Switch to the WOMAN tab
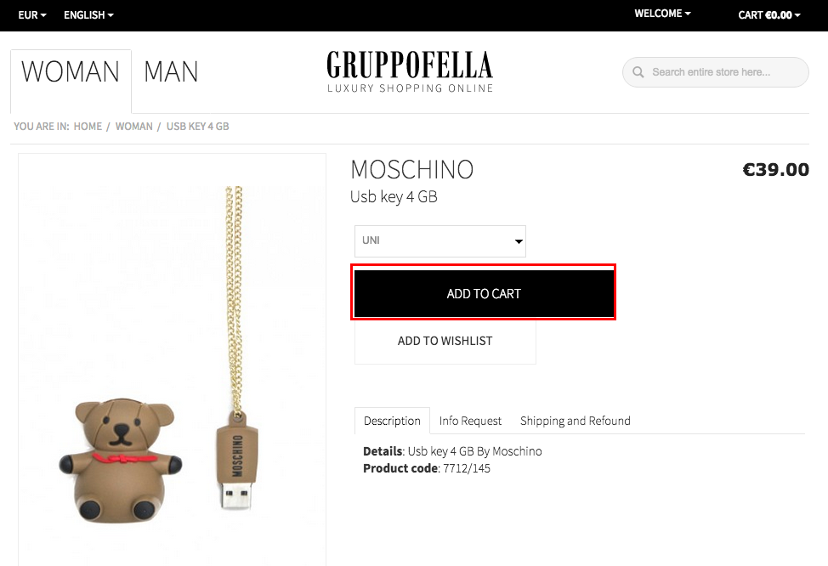This screenshot has height=566, width=828. coord(71,72)
